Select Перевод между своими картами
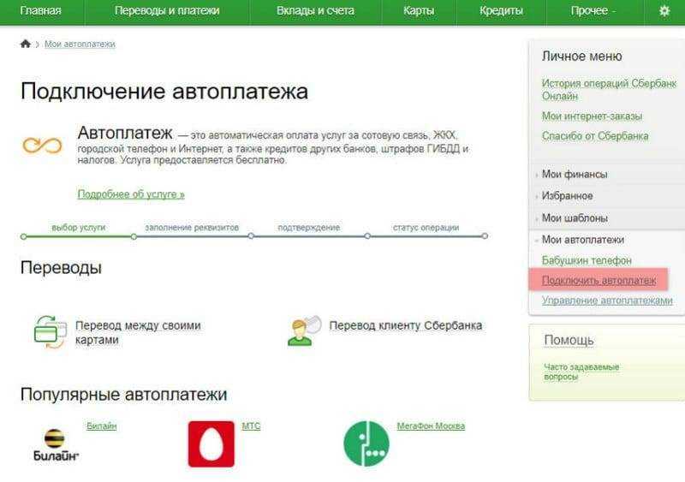 coord(138,332)
